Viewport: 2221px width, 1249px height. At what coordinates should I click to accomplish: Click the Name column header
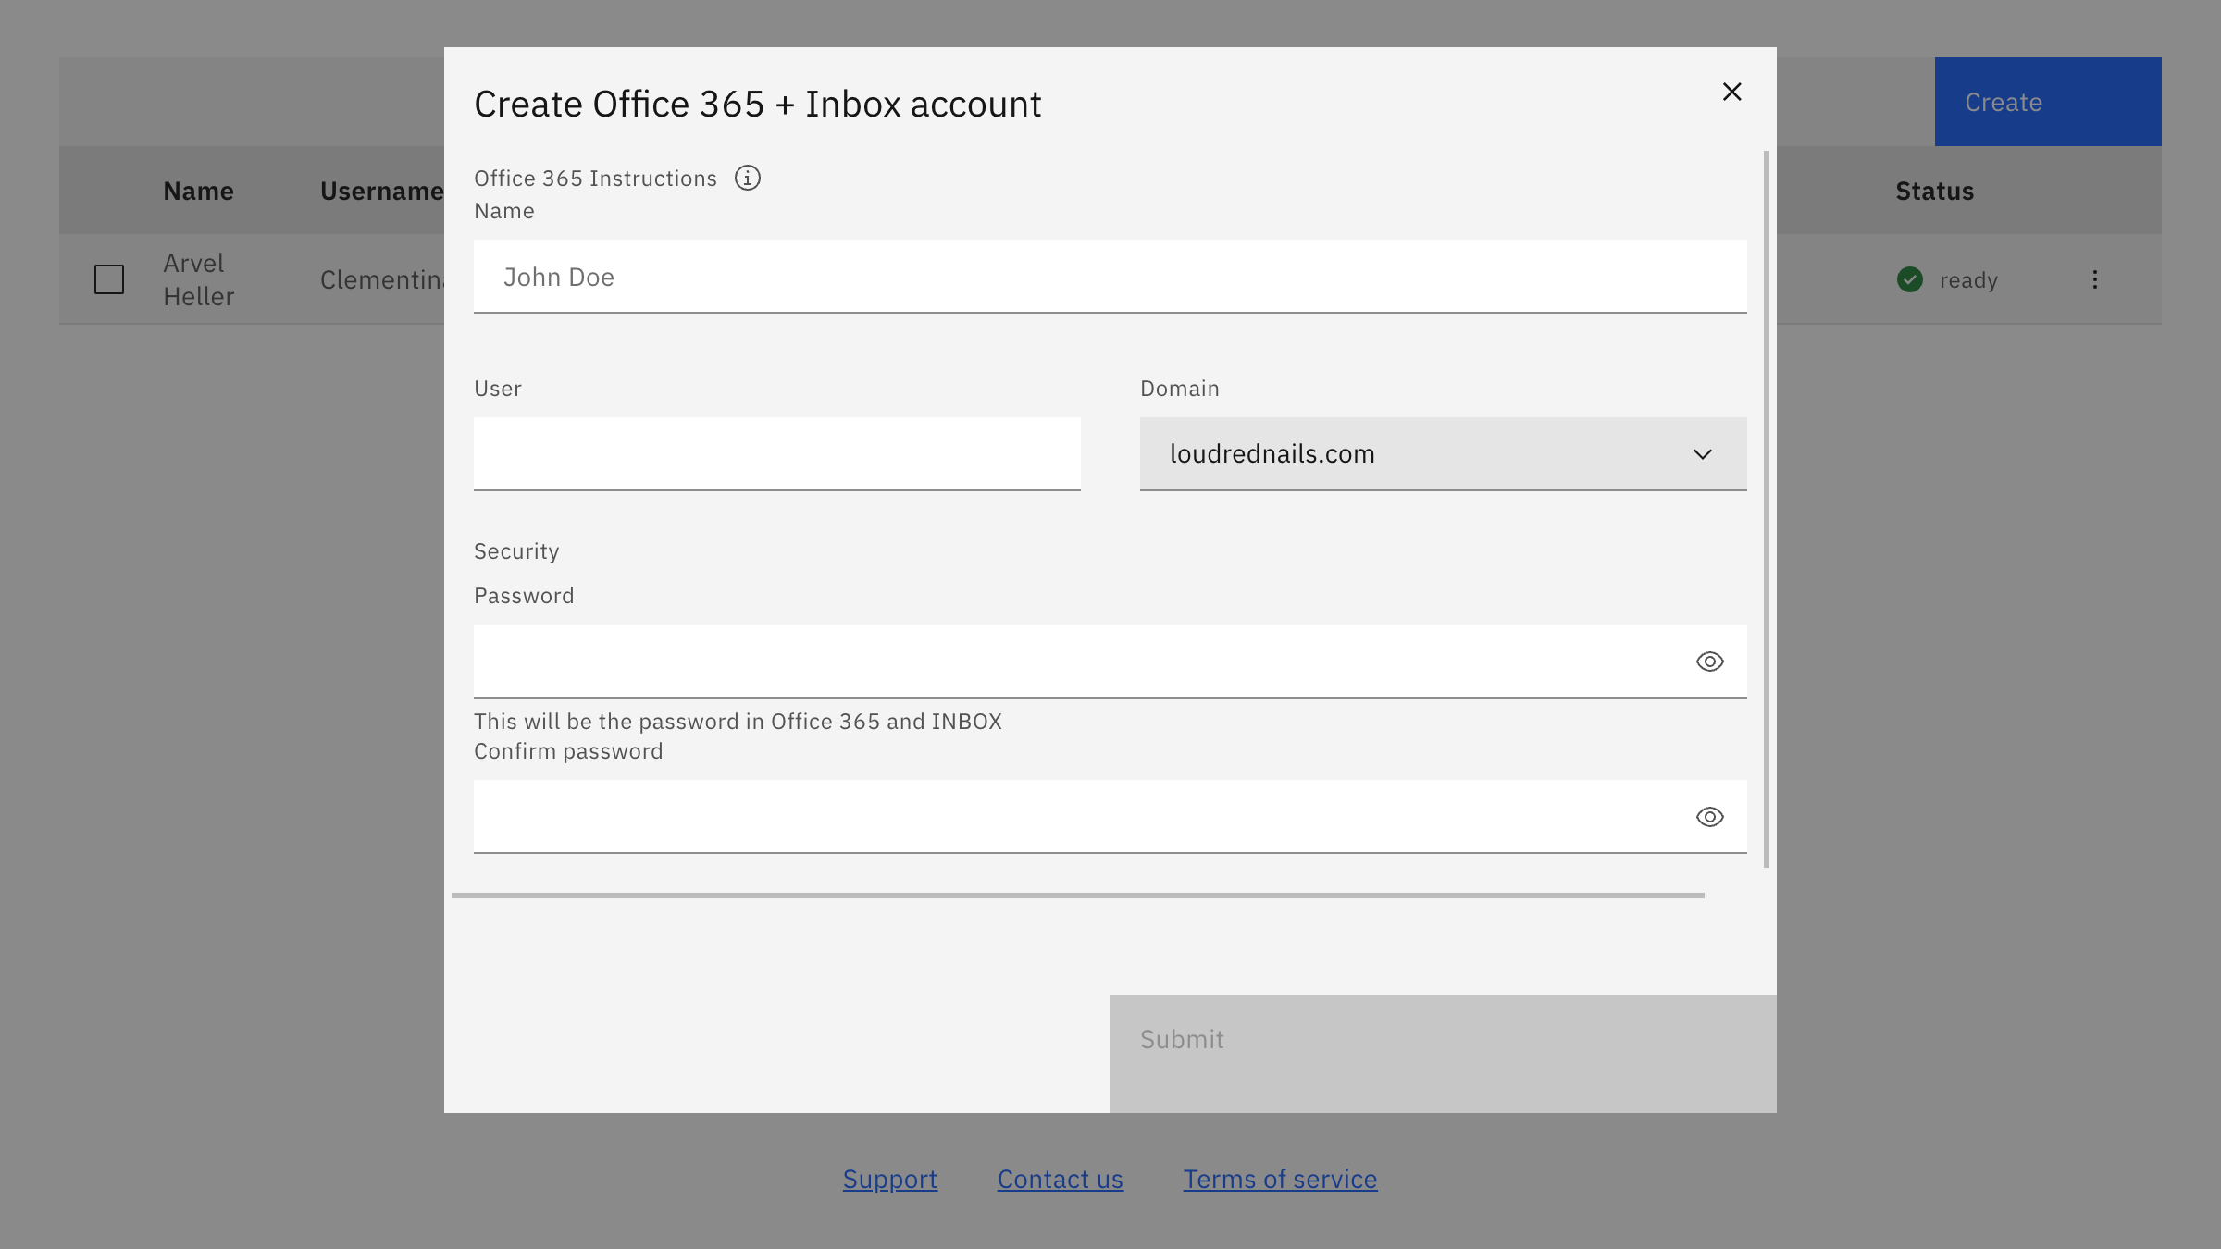[198, 191]
